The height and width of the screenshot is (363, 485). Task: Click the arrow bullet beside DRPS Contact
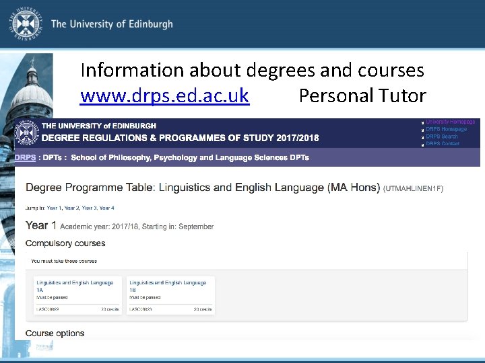422,145
